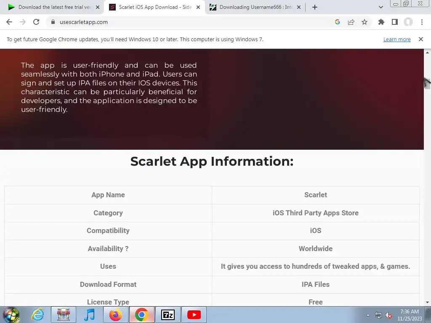Show hidden system tray icons
Screen dimensions: 431x323
368,315
